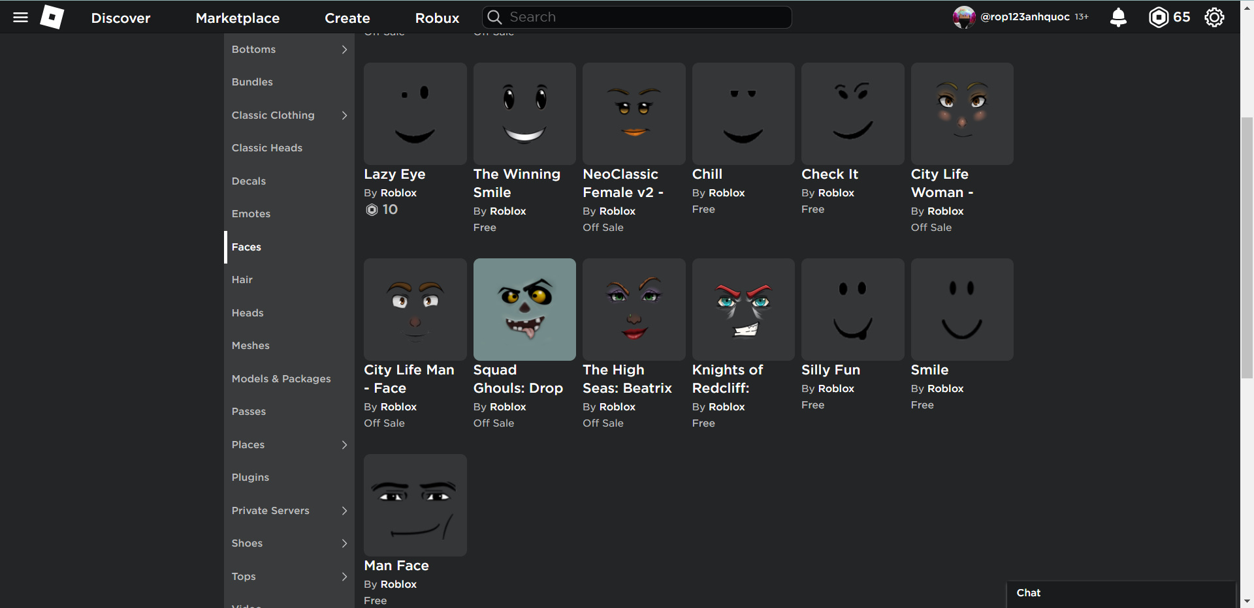Open the Create tab
Viewport: 1254px width, 608px height.
tap(347, 18)
